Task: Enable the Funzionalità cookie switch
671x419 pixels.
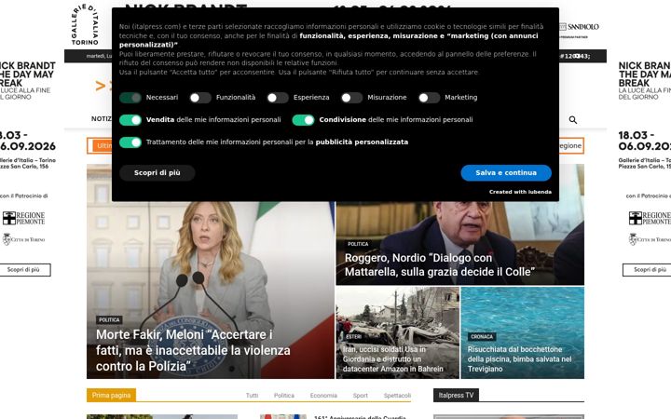Action: point(200,98)
